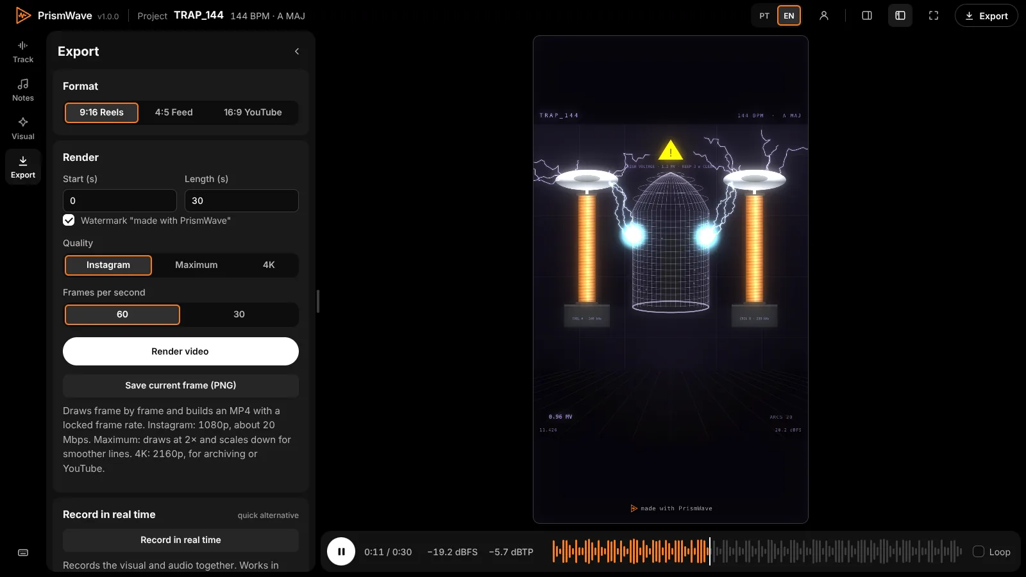The height and width of the screenshot is (577, 1026).
Task: Choose the 4:5 Feed format
Action: click(174, 112)
